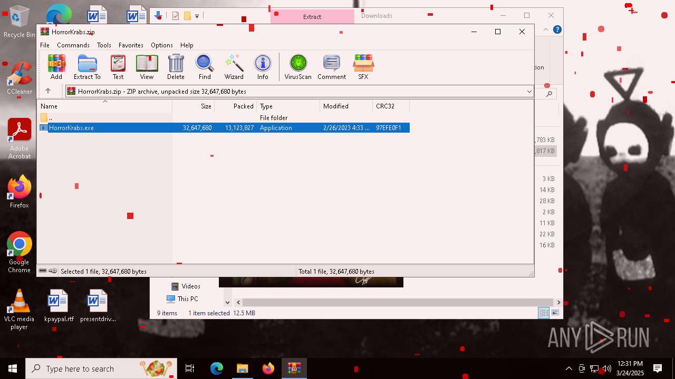Screen dimensions: 675x379
Task: Open the Commands menu
Action: (73, 45)
